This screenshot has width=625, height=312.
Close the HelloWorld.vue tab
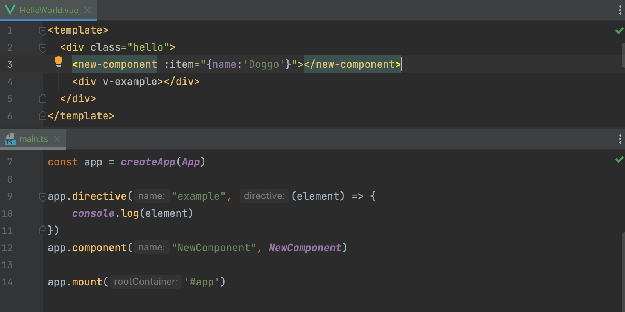[87, 10]
